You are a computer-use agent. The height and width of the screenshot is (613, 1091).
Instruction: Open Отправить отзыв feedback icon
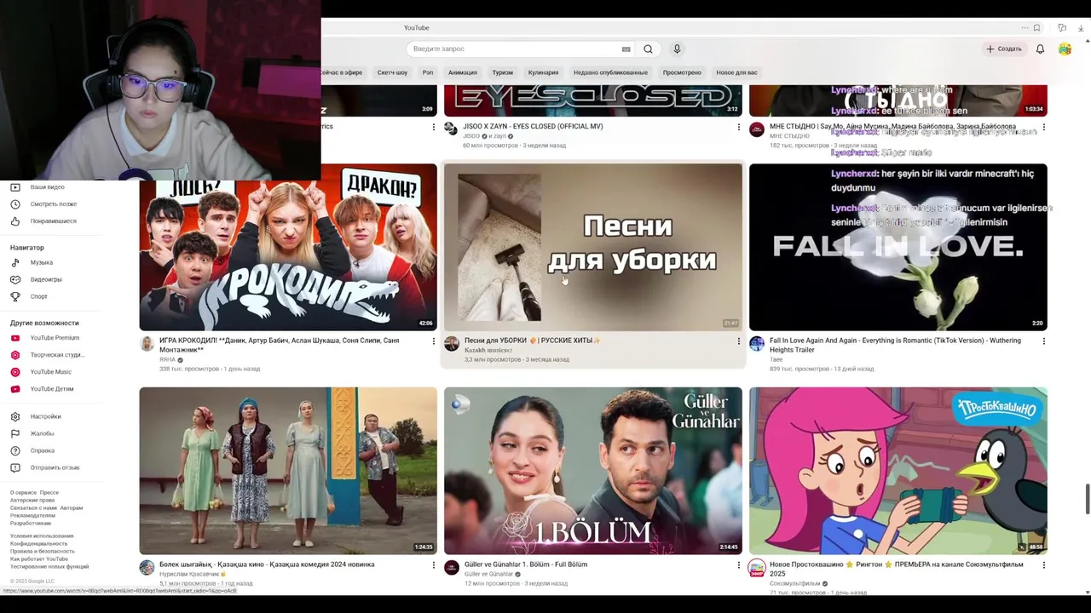14,467
